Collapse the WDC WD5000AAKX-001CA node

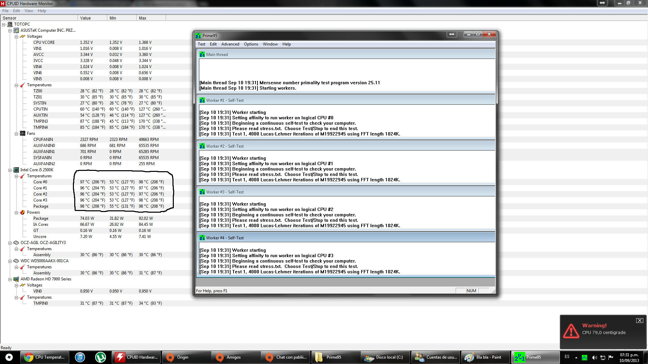pos(10,261)
